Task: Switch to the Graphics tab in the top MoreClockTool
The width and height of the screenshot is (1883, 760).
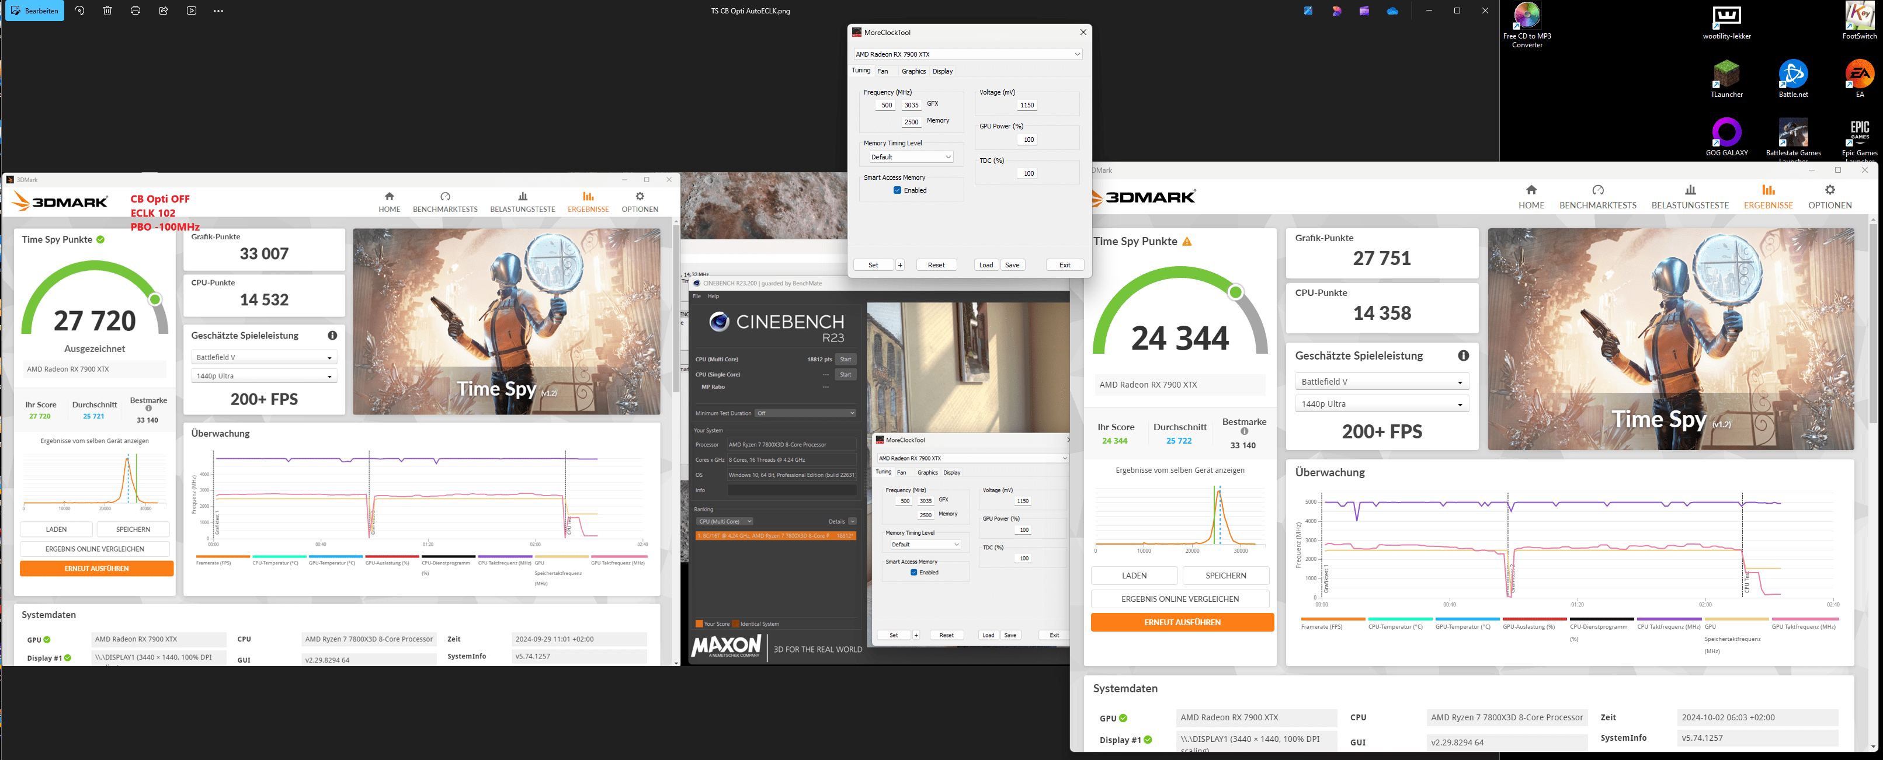Action: coord(913,72)
